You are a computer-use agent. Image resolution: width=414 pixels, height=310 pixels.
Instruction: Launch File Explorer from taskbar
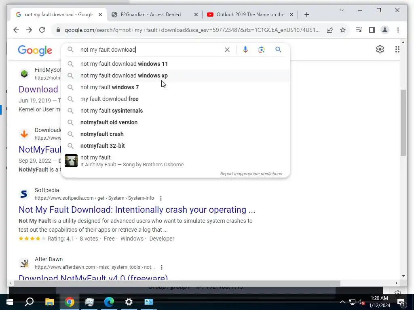click(x=49, y=302)
